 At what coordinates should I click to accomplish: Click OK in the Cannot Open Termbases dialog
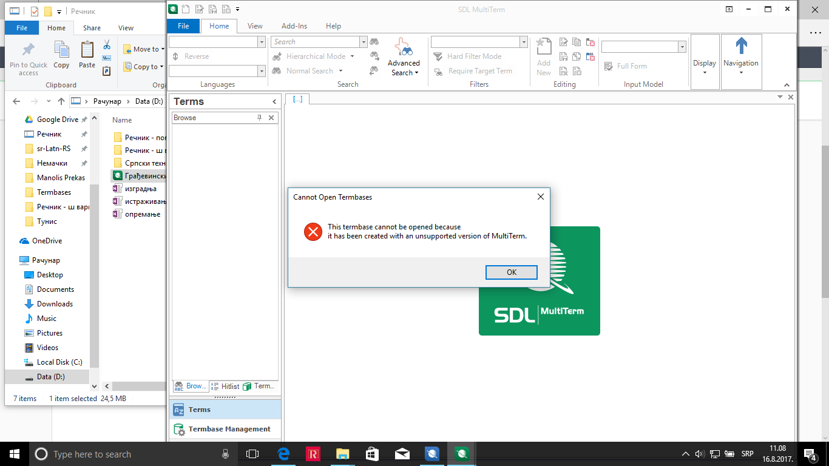coord(511,272)
